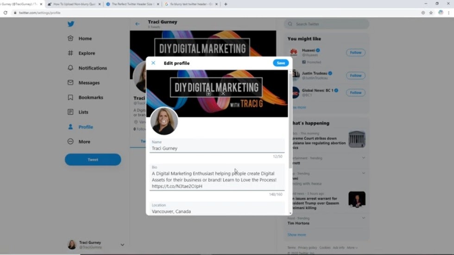Open a new browser tab
The image size is (454, 255).
[226, 4]
